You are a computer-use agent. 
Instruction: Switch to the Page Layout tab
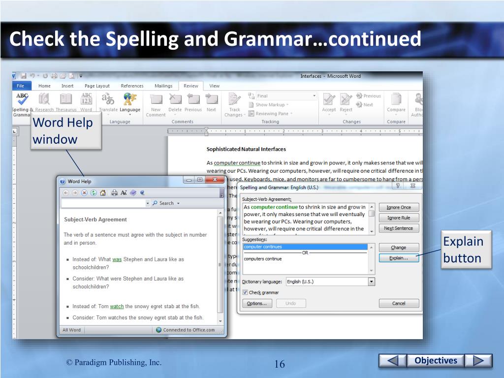coord(97,86)
